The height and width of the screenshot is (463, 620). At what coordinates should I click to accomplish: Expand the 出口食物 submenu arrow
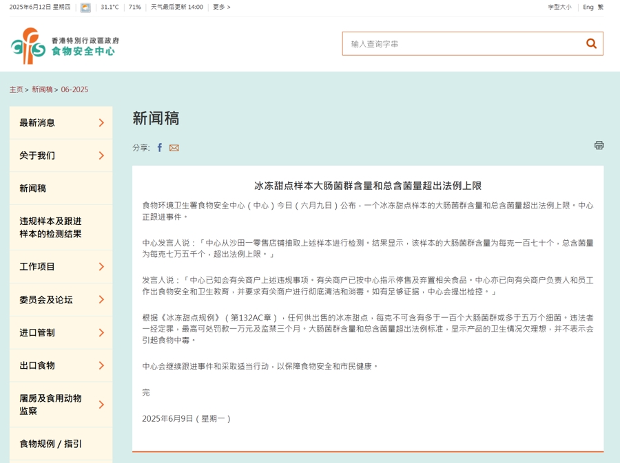pos(101,366)
